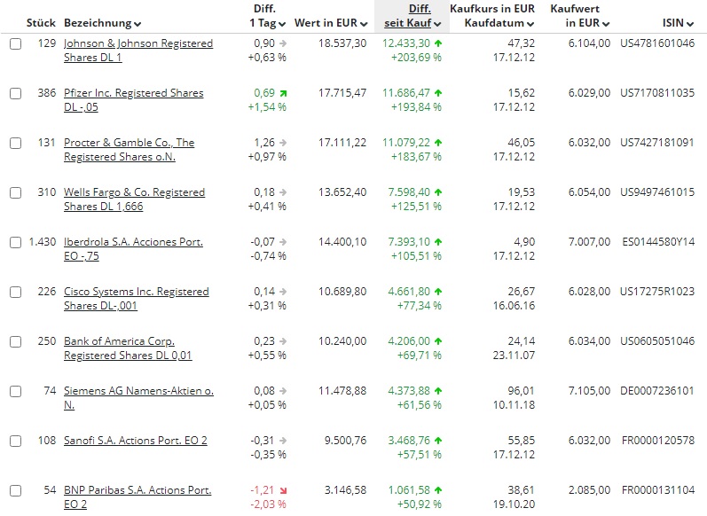Click ISIN US4781601046
The height and width of the screenshot is (516, 707).
tap(657, 43)
